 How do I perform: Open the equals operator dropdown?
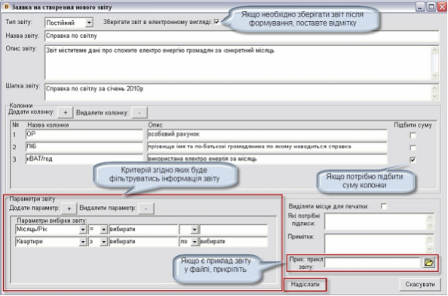(x=103, y=230)
